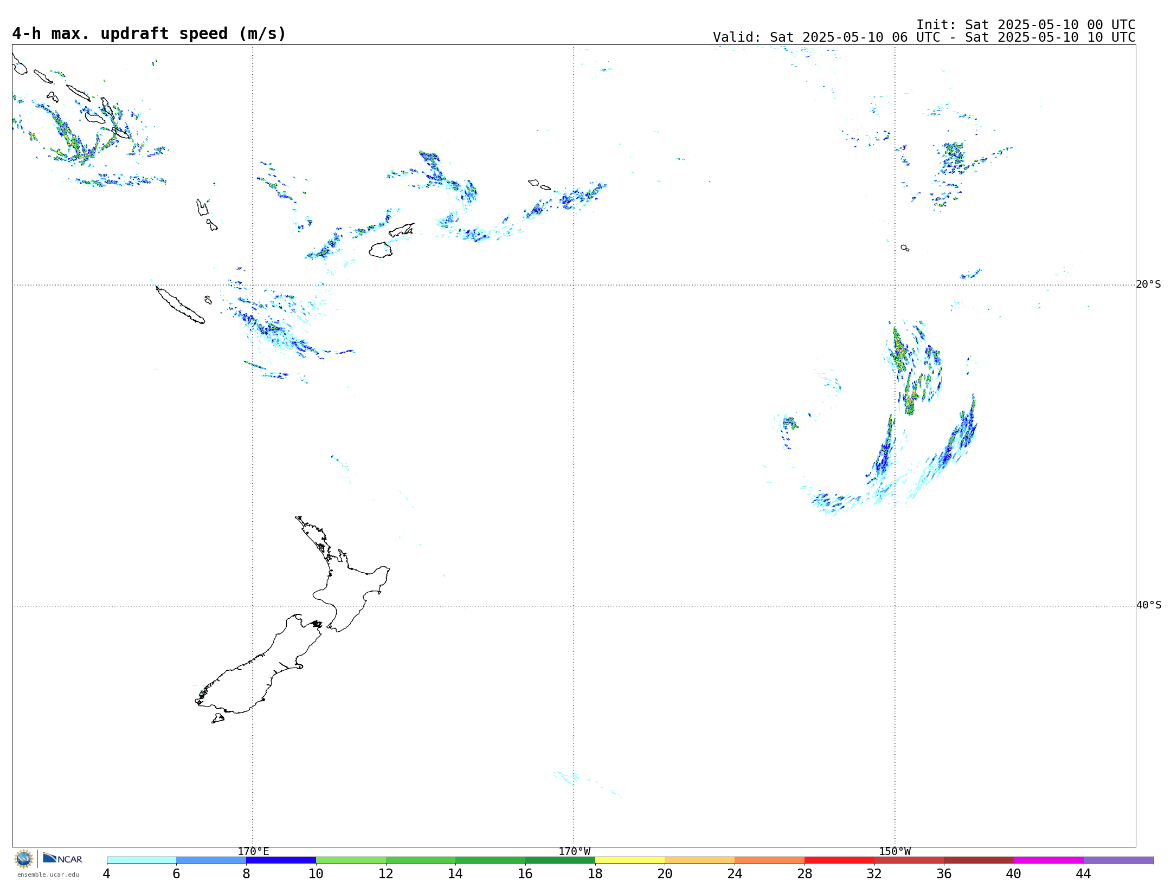Click the 170°W longitude label
This screenshot has width=1171, height=881.
pos(574,851)
